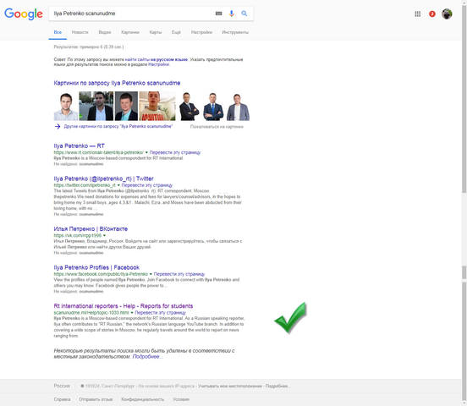Translate the scanunudme result page
This screenshot has width=467, height=406.
(x=161, y=313)
